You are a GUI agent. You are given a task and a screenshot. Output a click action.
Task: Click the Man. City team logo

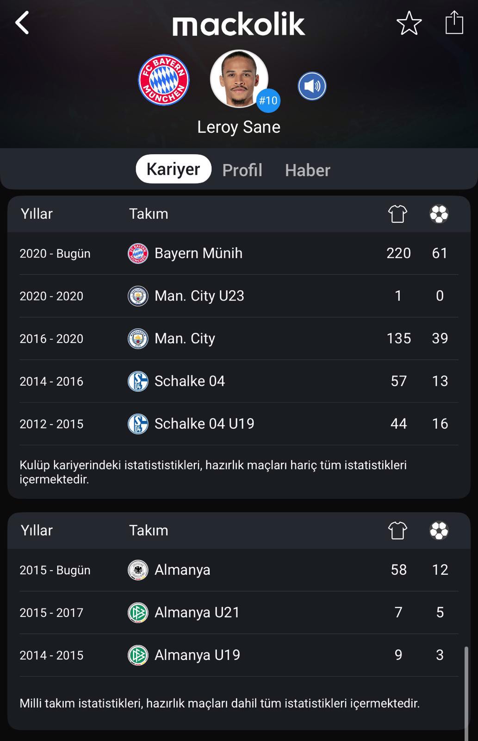(x=138, y=339)
